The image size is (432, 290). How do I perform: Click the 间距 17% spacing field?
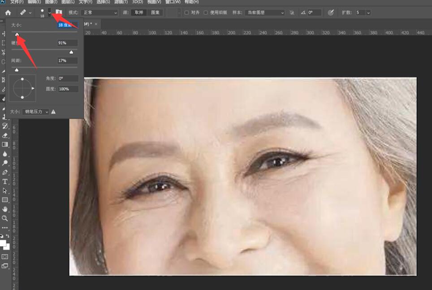(x=68, y=61)
